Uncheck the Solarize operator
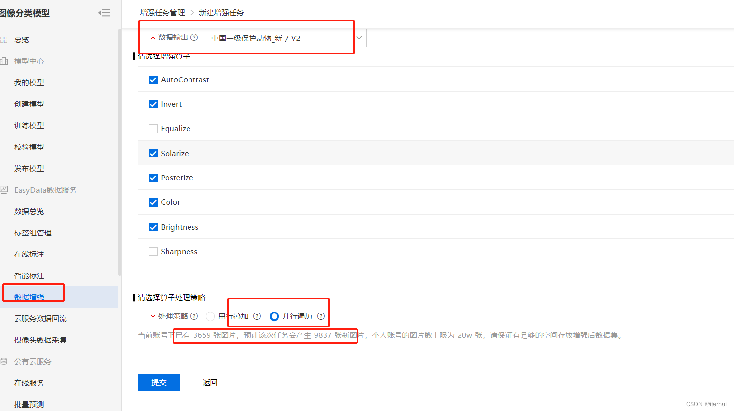This screenshot has width=734, height=411. (153, 153)
